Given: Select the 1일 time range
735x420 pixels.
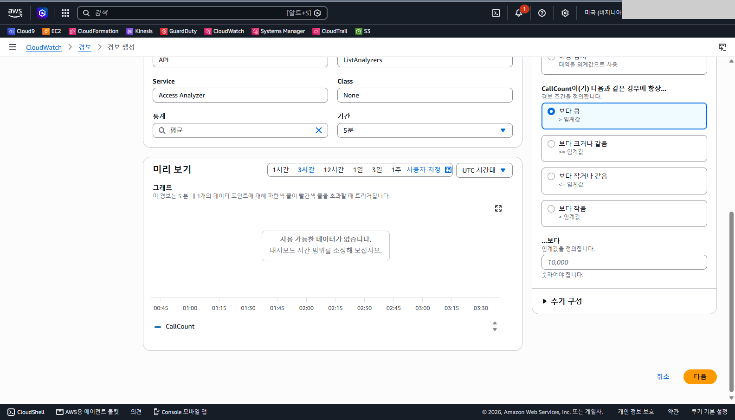Looking at the screenshot, I should (x=358, y=170).
